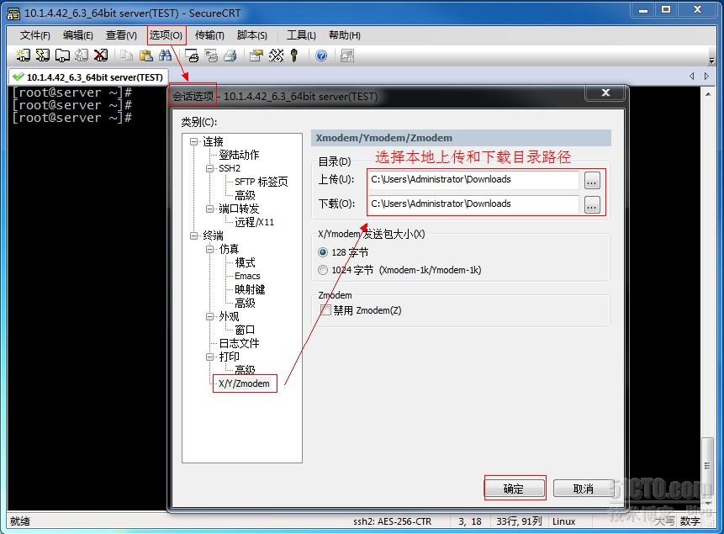This screenshot has height=534, width=724.
Task: Click the Connect toolbar icon
Action: 23,56
